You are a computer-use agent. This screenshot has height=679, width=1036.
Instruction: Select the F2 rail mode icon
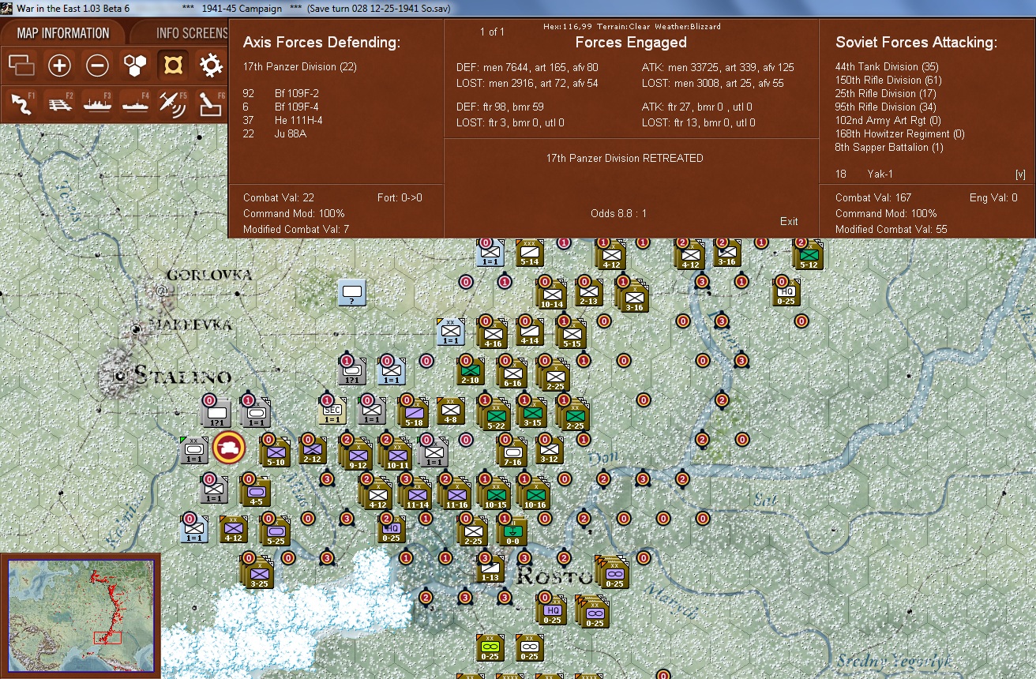click(x=60, y=103)
